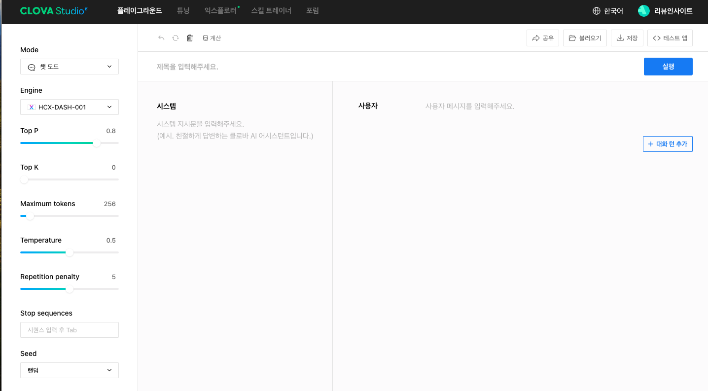Open the 익스플로러 menu item
The image size is (708, 391).
tap(220, 11)
